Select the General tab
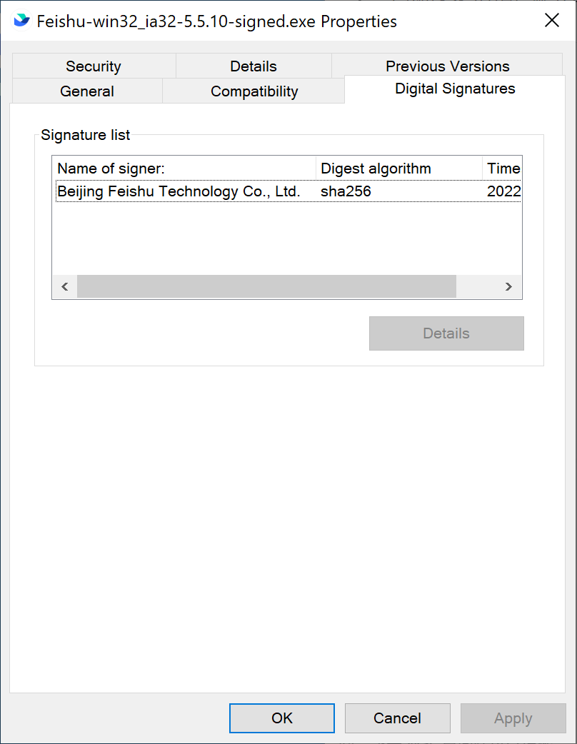 click(x=87, y=91)
